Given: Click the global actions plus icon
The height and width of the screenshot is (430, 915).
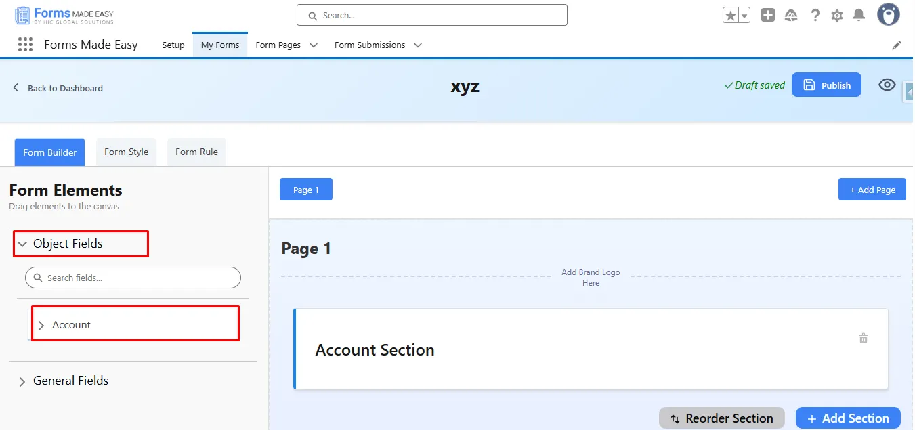Looking at the screenshot, I should pos(767,15).
